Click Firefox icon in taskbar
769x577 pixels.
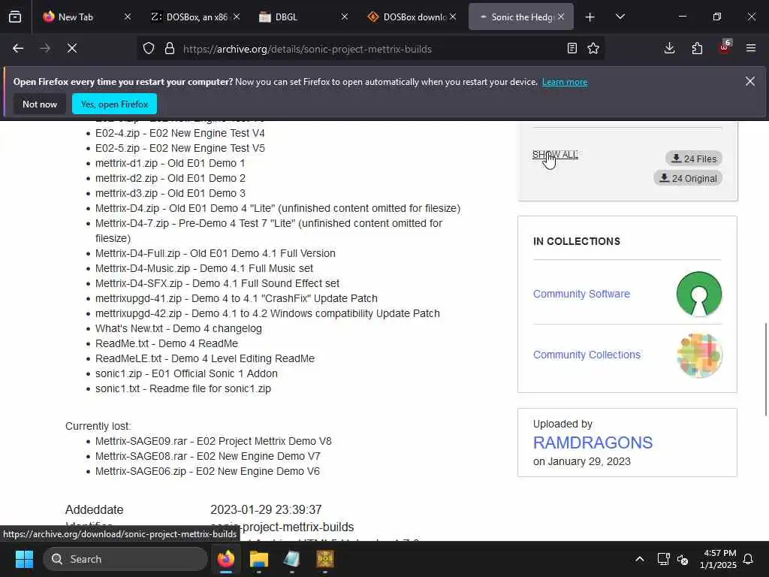pos(226,559)
